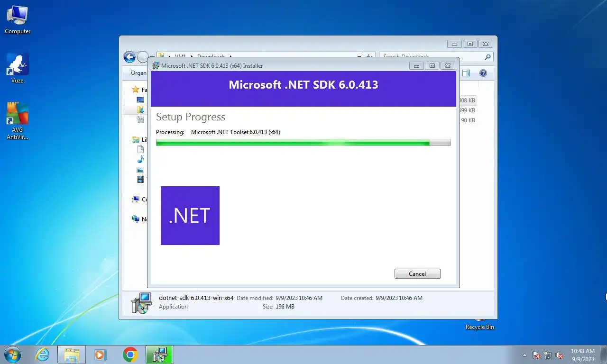
Task: Select the Favorites star in Explorer sidebar
Action: click(136, 90)
